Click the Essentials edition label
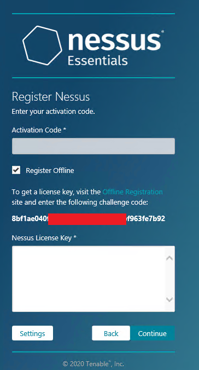 (98, 60)
